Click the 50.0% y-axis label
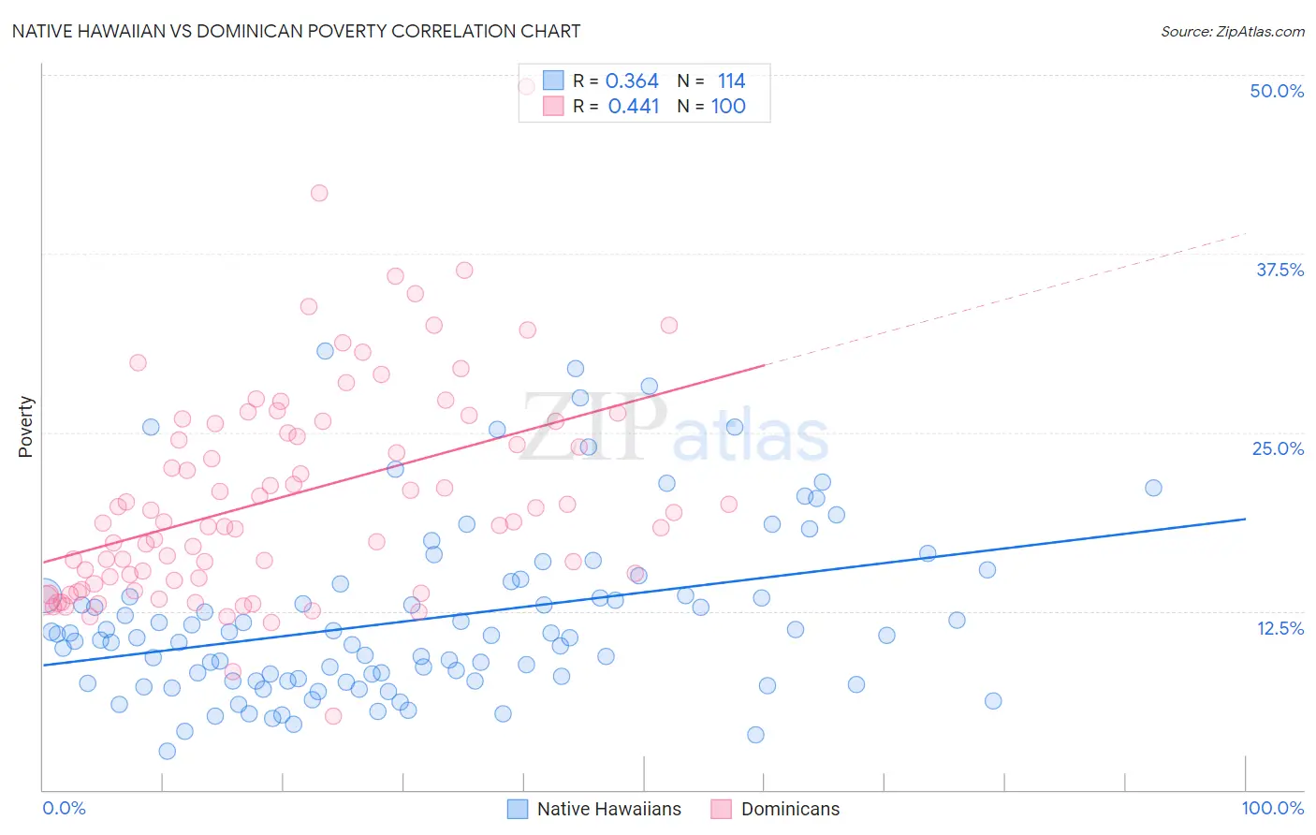1316x835 pixels. 1277,91
